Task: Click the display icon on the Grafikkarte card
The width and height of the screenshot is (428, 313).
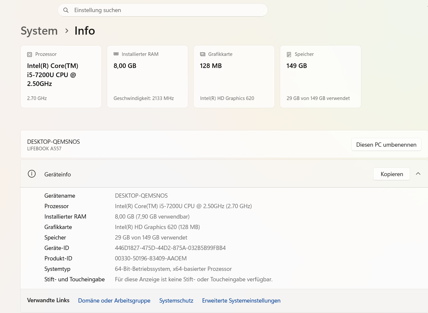Action: pyautogui.click(x=203, y=54)
